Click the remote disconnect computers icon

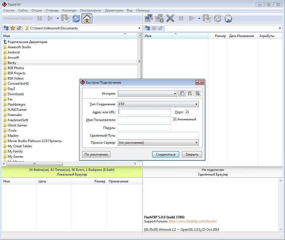click(160, 18)
